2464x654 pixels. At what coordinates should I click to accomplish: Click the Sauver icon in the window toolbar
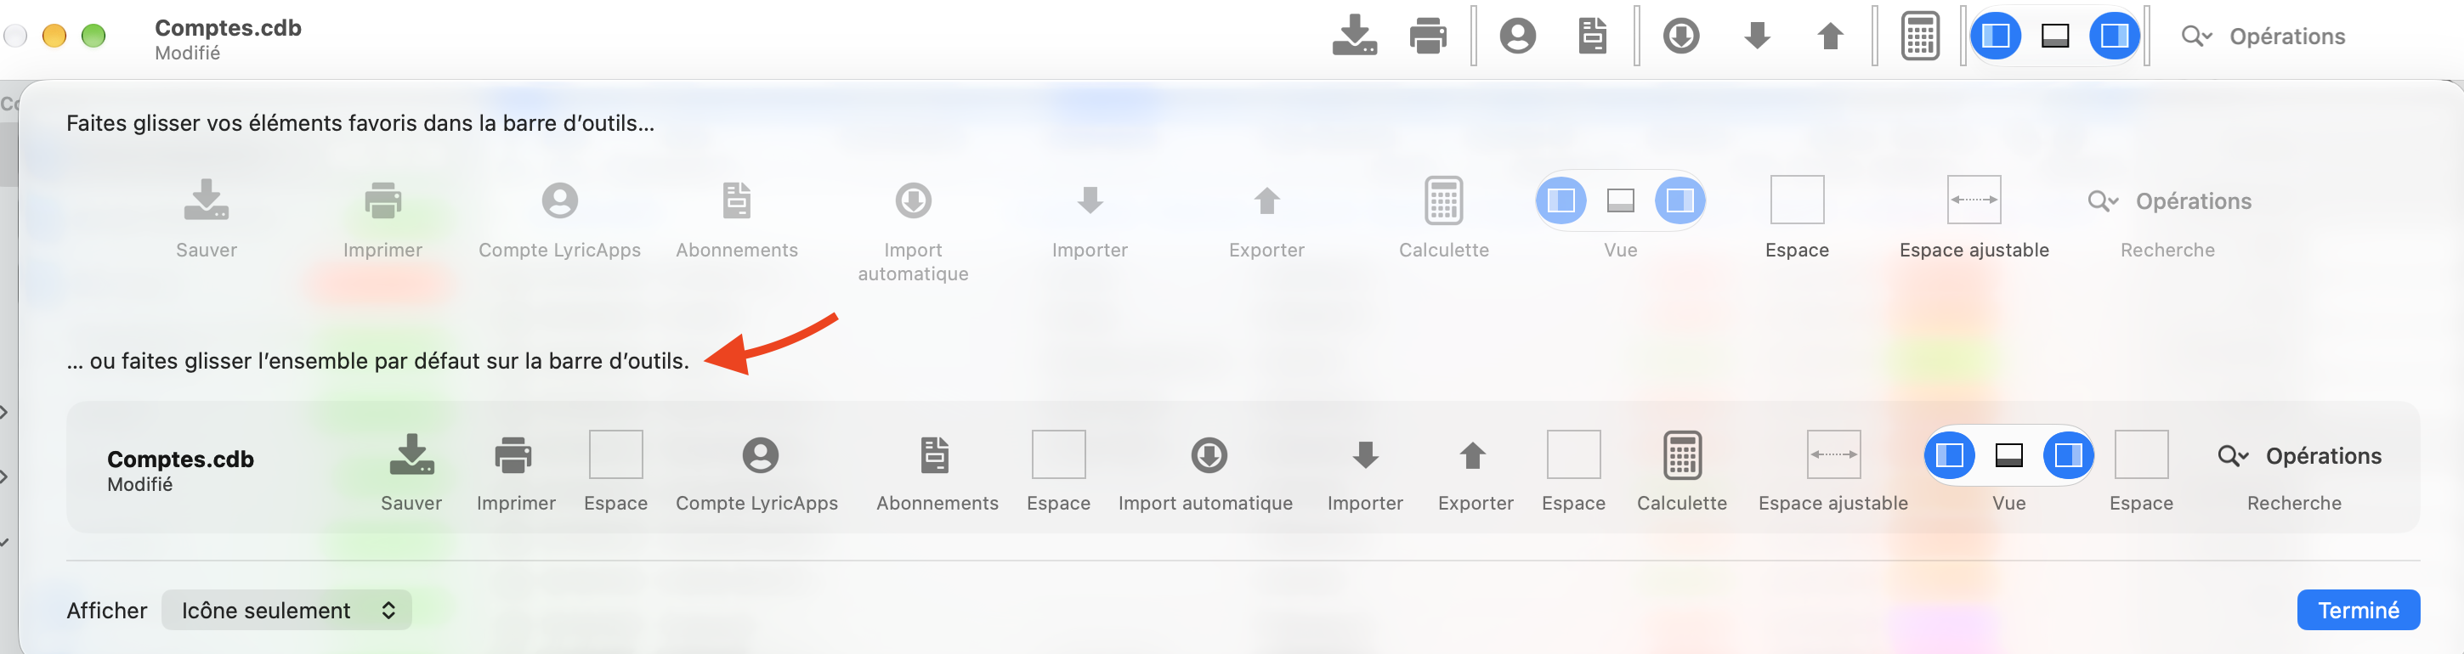[1355, 36]
